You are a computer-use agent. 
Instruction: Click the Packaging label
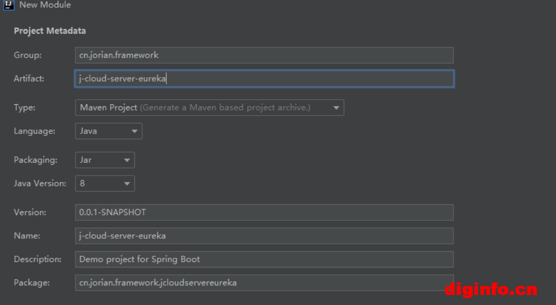click(35, 160)
